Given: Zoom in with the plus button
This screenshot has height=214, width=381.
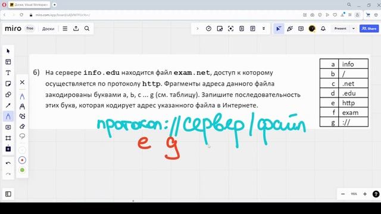Looking at the screenshot, I should coord(365,194).
